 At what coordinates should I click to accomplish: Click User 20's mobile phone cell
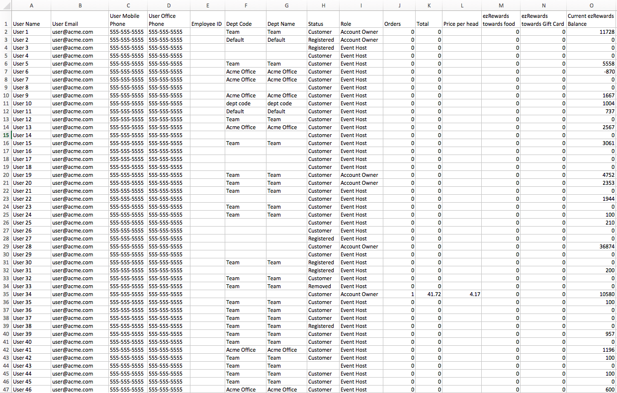128,183
